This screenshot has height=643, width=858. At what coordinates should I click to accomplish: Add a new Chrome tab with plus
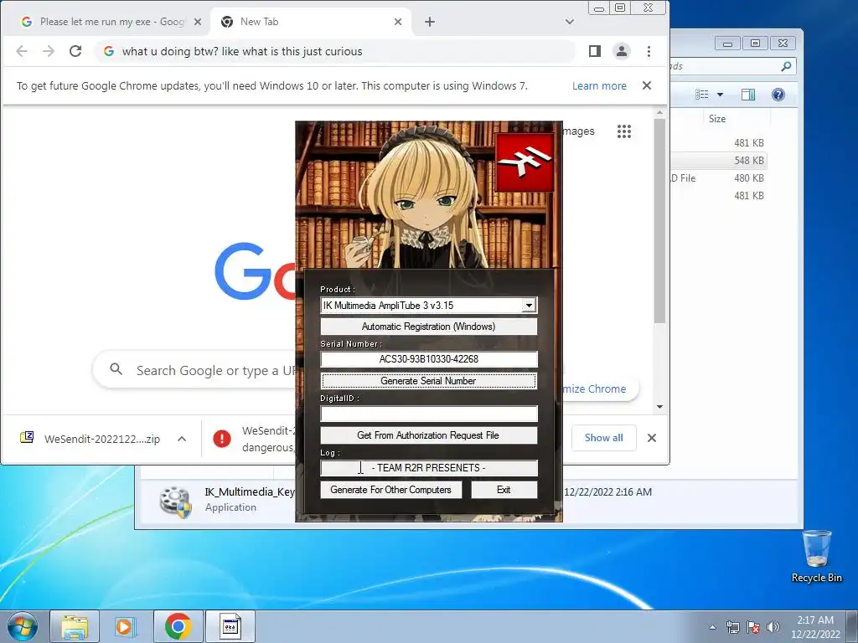pyautogui.click(x=430, y=22)
